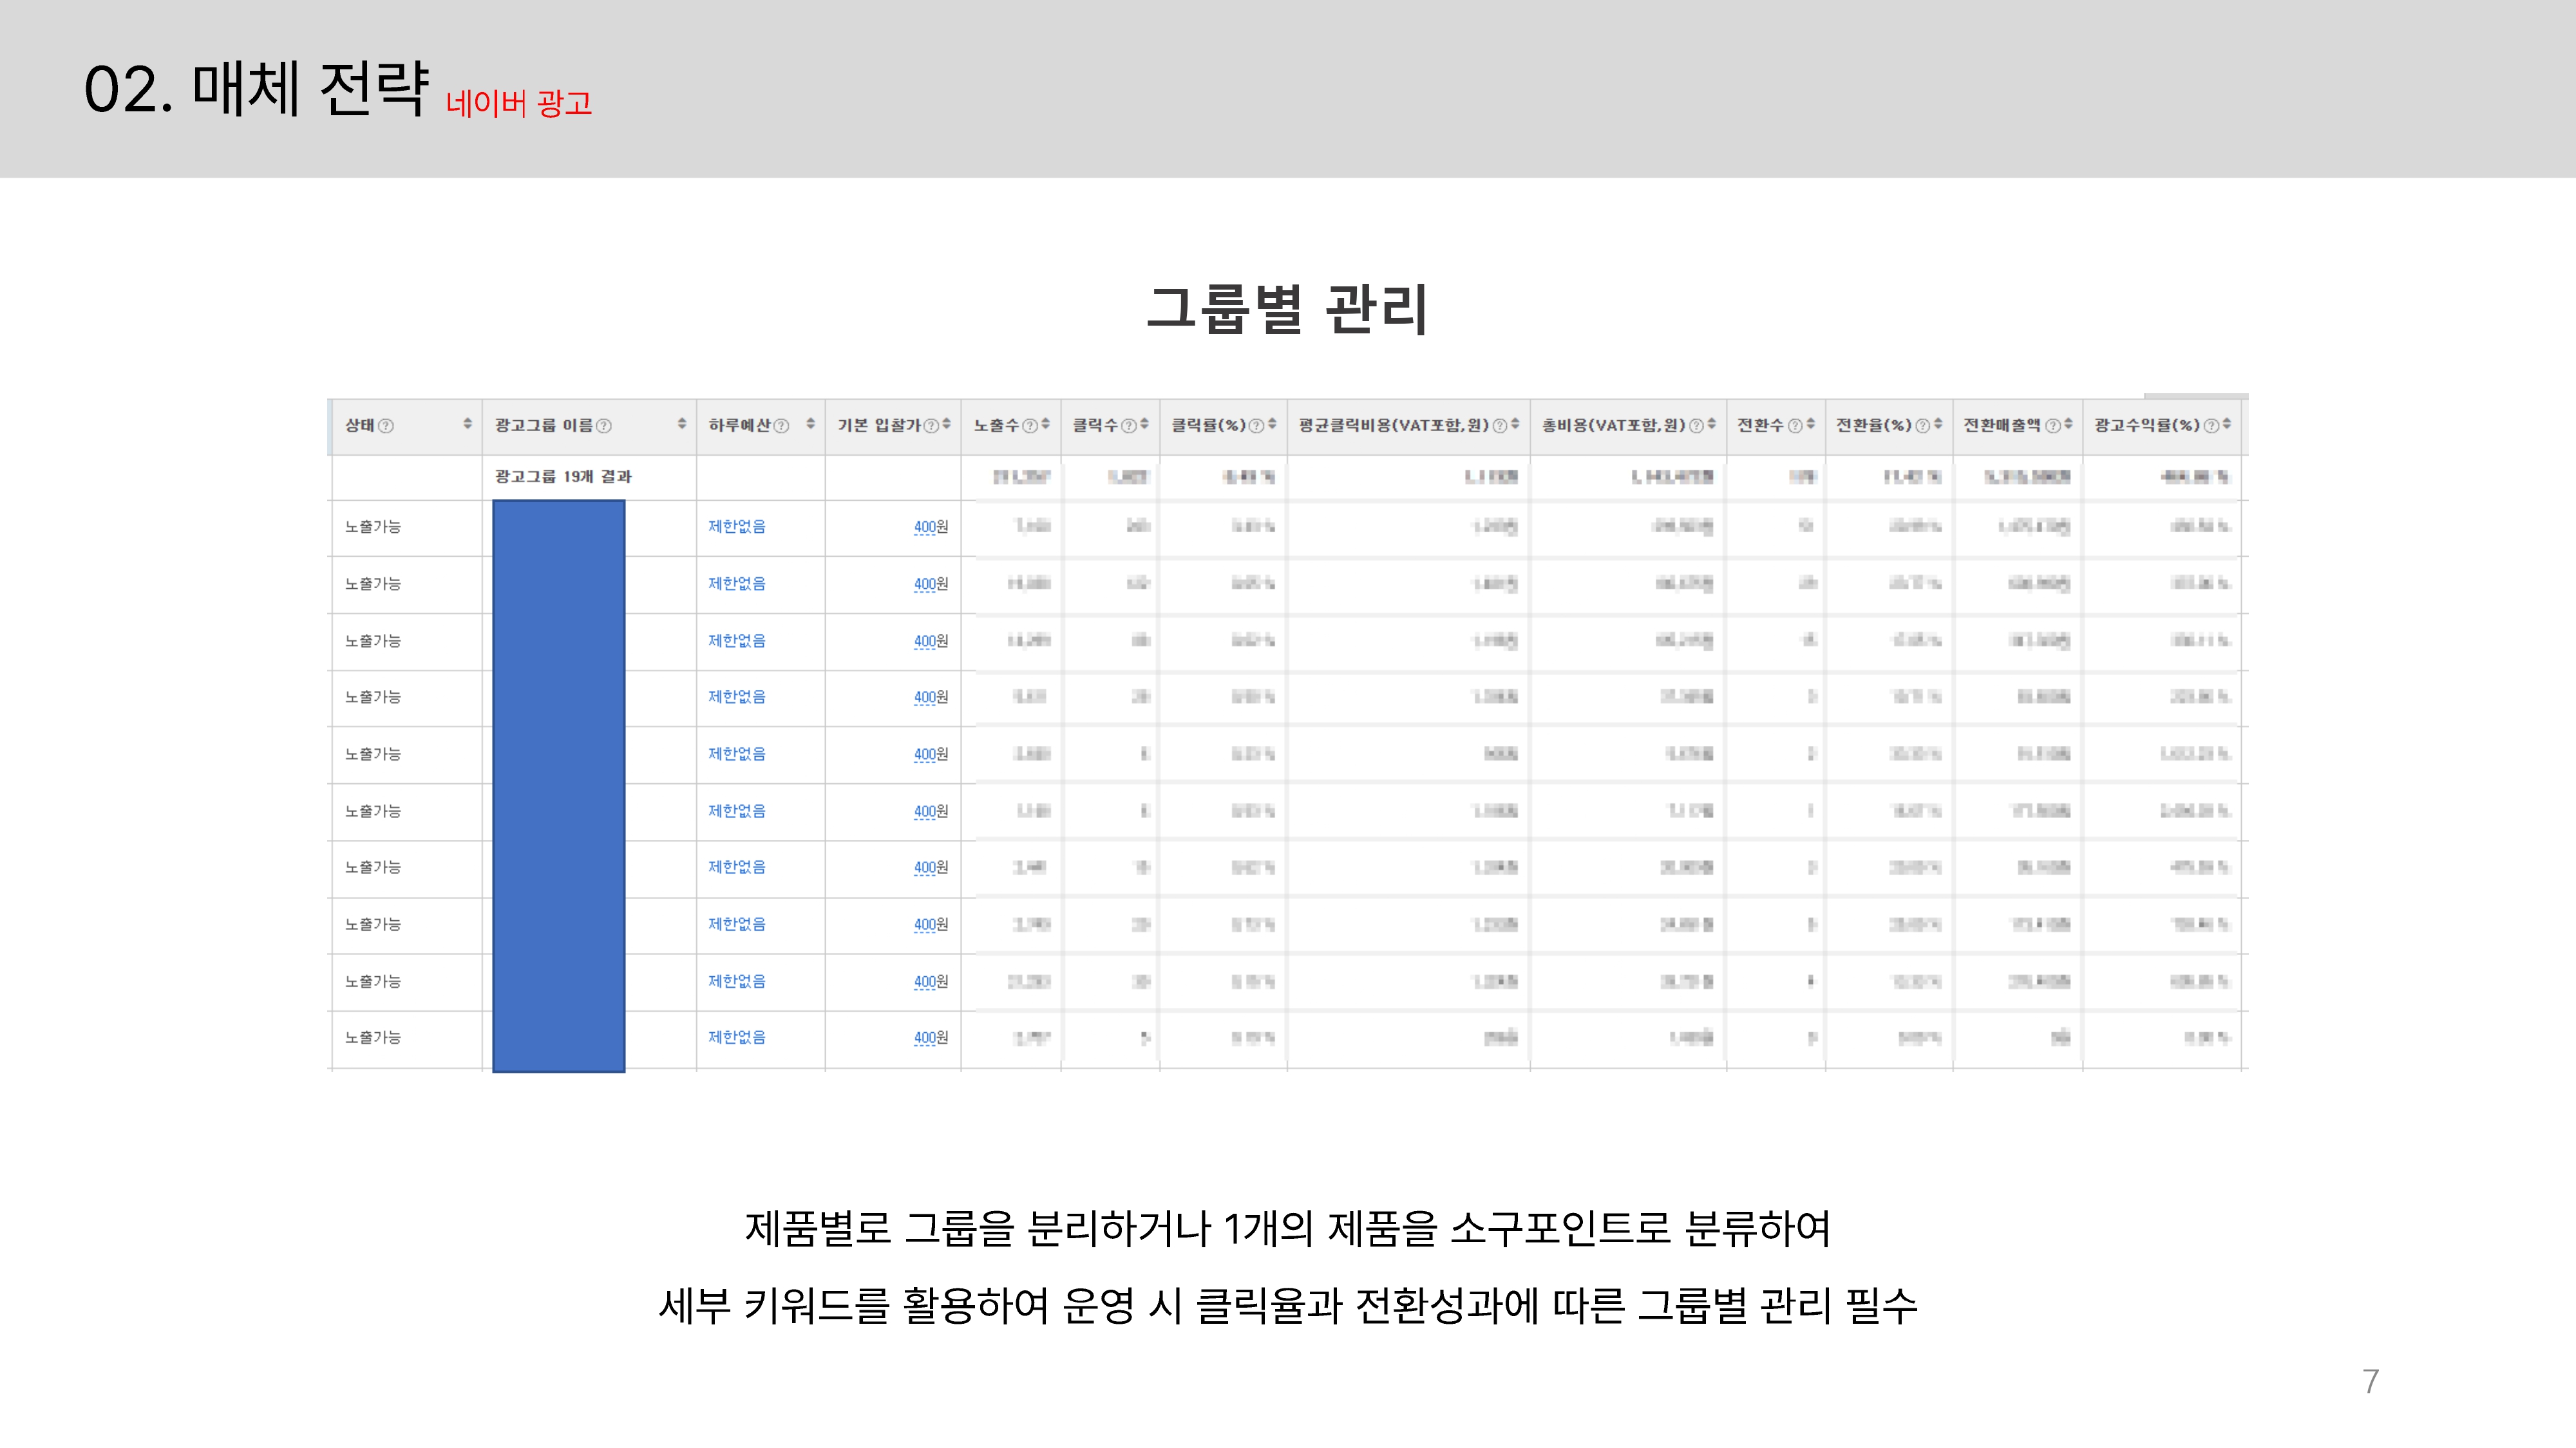This screenshot has height=1448, width=2576.
Task: Sort table by 상태 column arrows
Action: coord(467,425)
